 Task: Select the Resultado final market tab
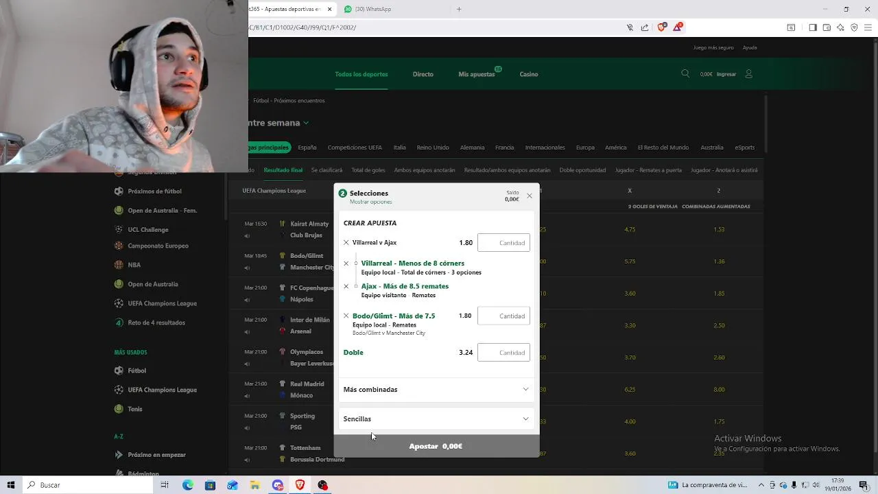coord(283,170)
